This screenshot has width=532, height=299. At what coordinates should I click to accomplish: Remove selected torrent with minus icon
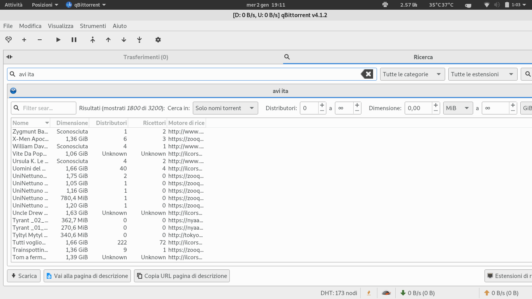pos(40,39)
